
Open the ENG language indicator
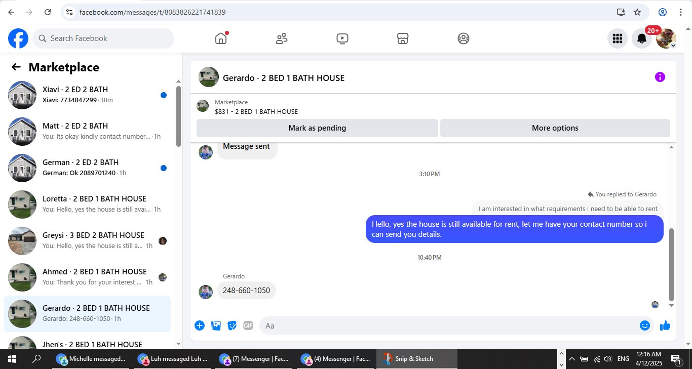tap(623, 359)
